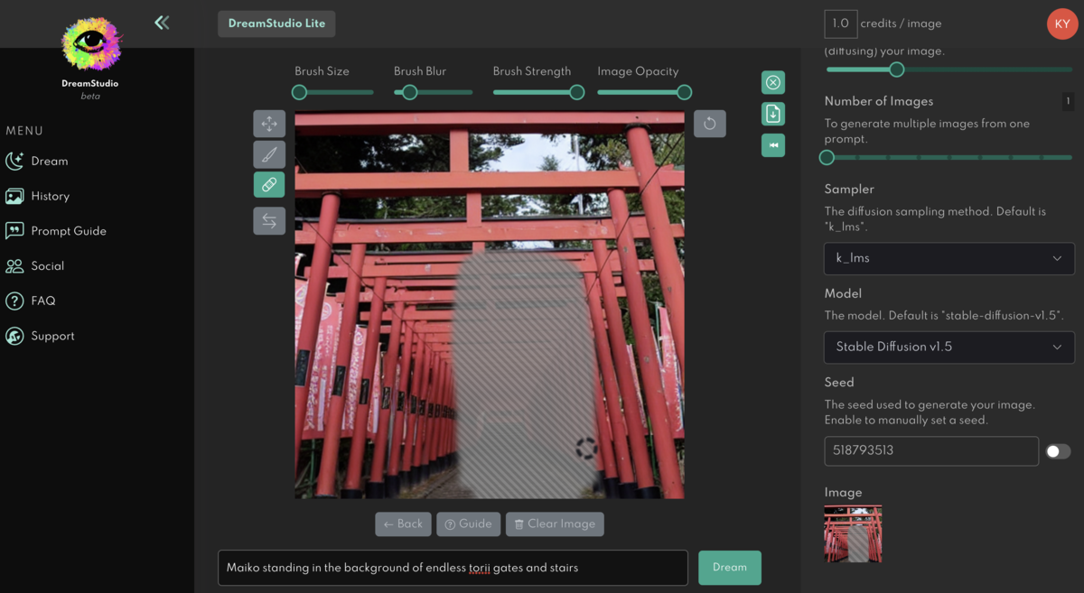This screenshot has height=593, width=1084.
Task: Collapse the sidebar with the double-chevron arrow
Action: pos(162,23)
